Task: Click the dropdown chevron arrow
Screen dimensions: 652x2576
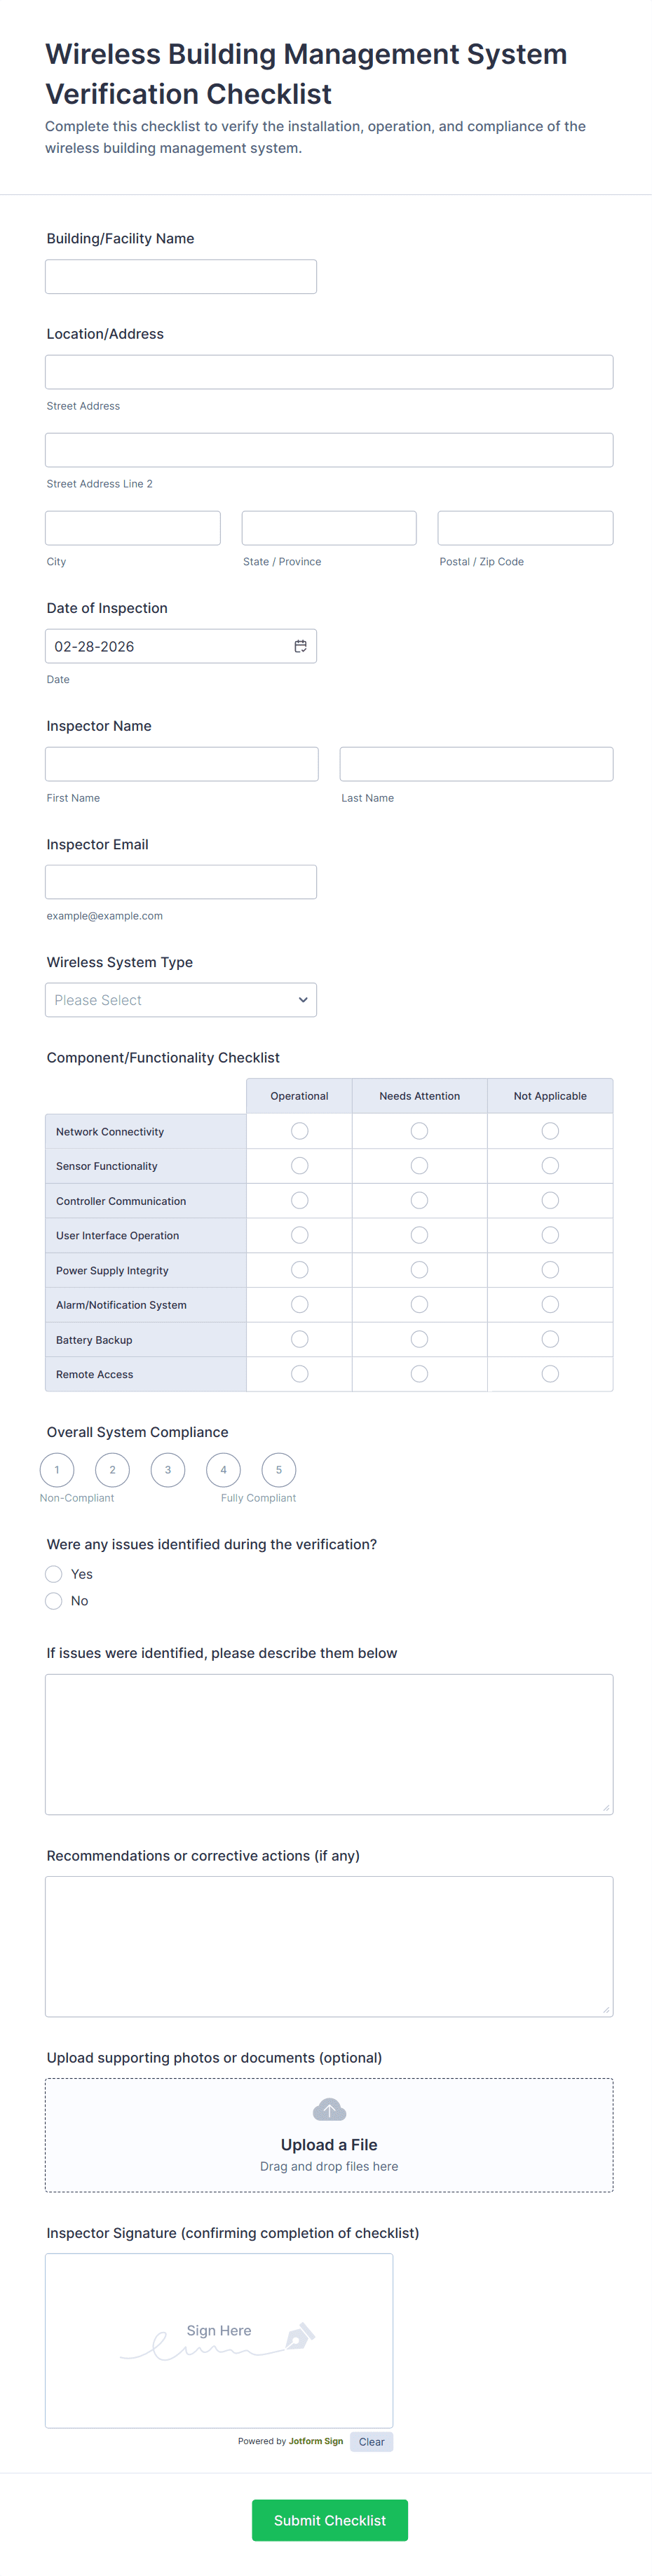Action: [303, 1000]
